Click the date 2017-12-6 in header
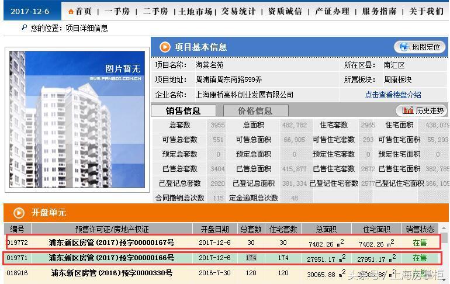 tap(30, 12)
